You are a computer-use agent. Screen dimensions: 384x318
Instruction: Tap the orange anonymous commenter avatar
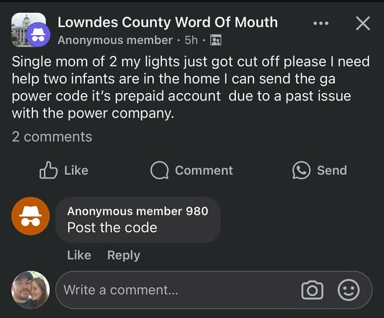click(x=31, y=216)
